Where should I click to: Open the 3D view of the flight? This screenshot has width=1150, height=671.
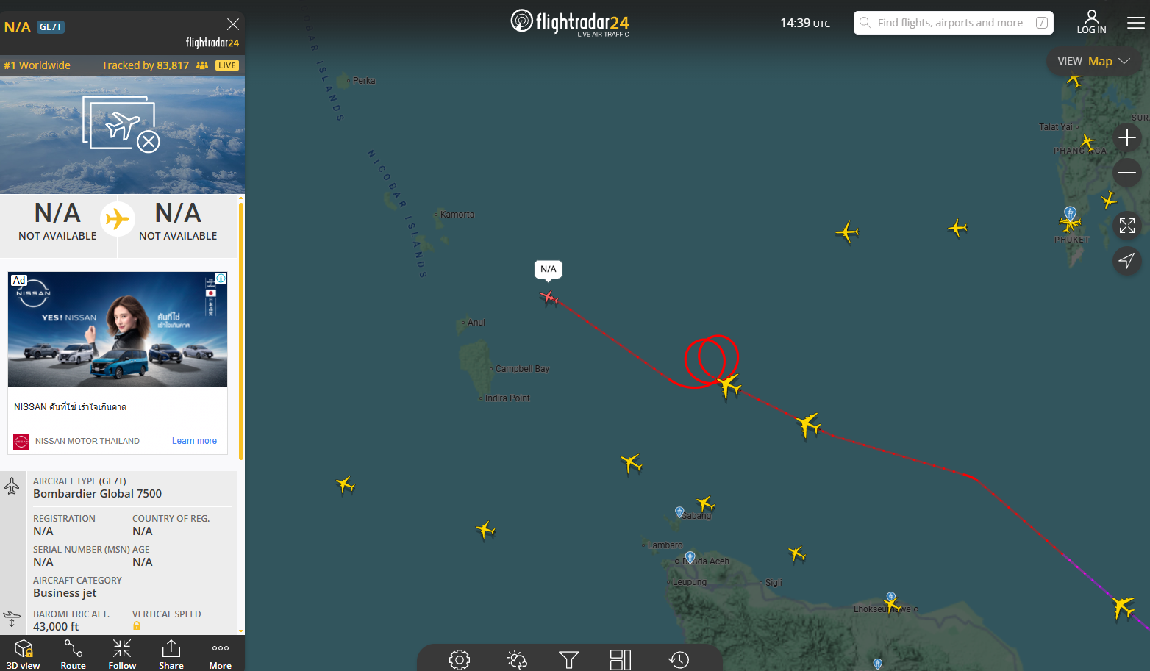coord(24,653)
